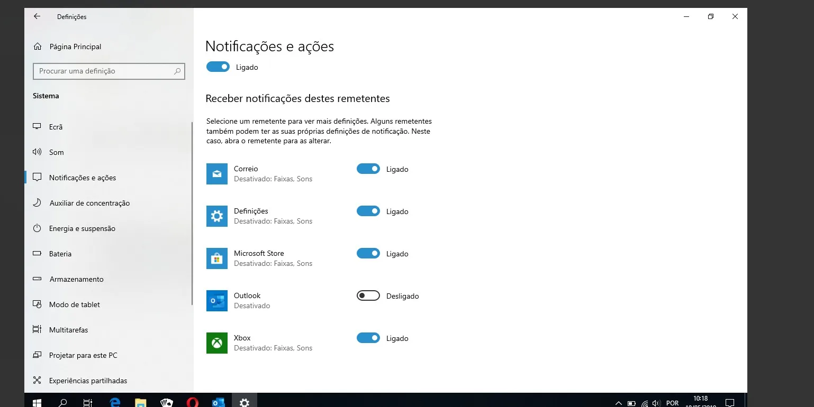Open Auxiliar de concentração page
Screen dimensions: 814x407
108,203
